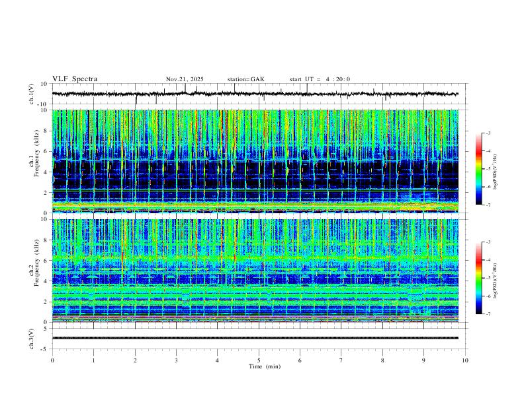Screen dimensions: 524x404
Task: Click time axis tick label "1"
Action: pos(93,360)
